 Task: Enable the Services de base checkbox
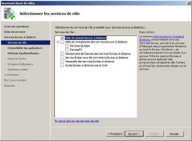coord(67,46)
